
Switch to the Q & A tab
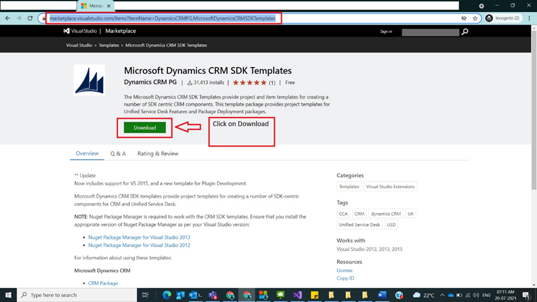[118, 154]
